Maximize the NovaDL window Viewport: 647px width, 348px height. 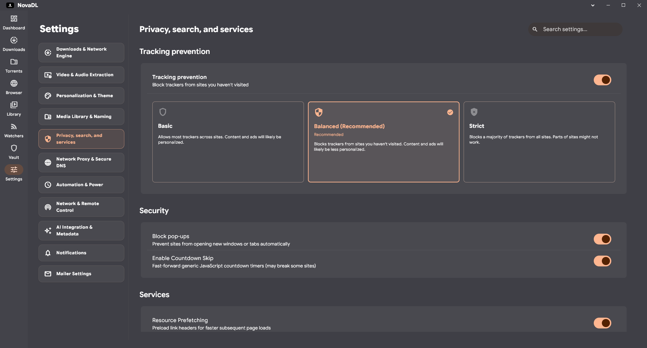point(623,5)
